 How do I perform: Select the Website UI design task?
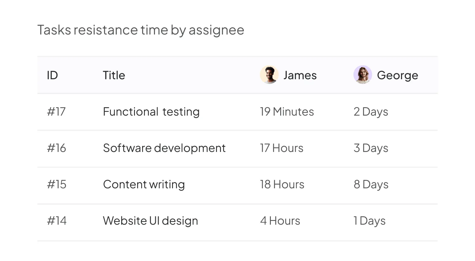pyautogui.click(x=150, y=221)
